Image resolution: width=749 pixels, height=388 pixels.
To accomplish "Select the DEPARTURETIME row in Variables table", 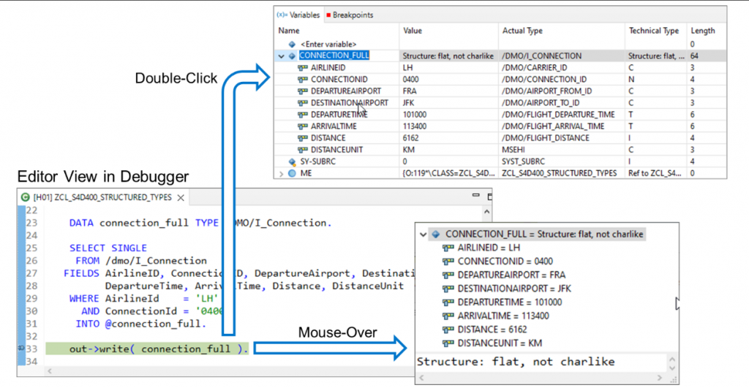I will tap(500, 115).
